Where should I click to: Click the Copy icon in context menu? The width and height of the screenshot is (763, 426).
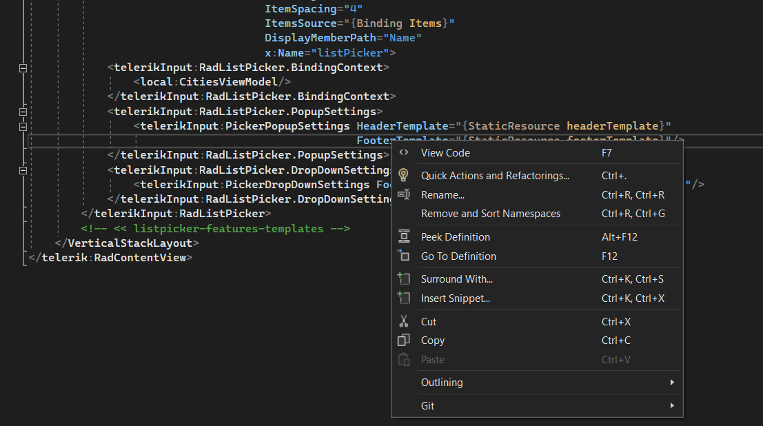click(404, 341)
